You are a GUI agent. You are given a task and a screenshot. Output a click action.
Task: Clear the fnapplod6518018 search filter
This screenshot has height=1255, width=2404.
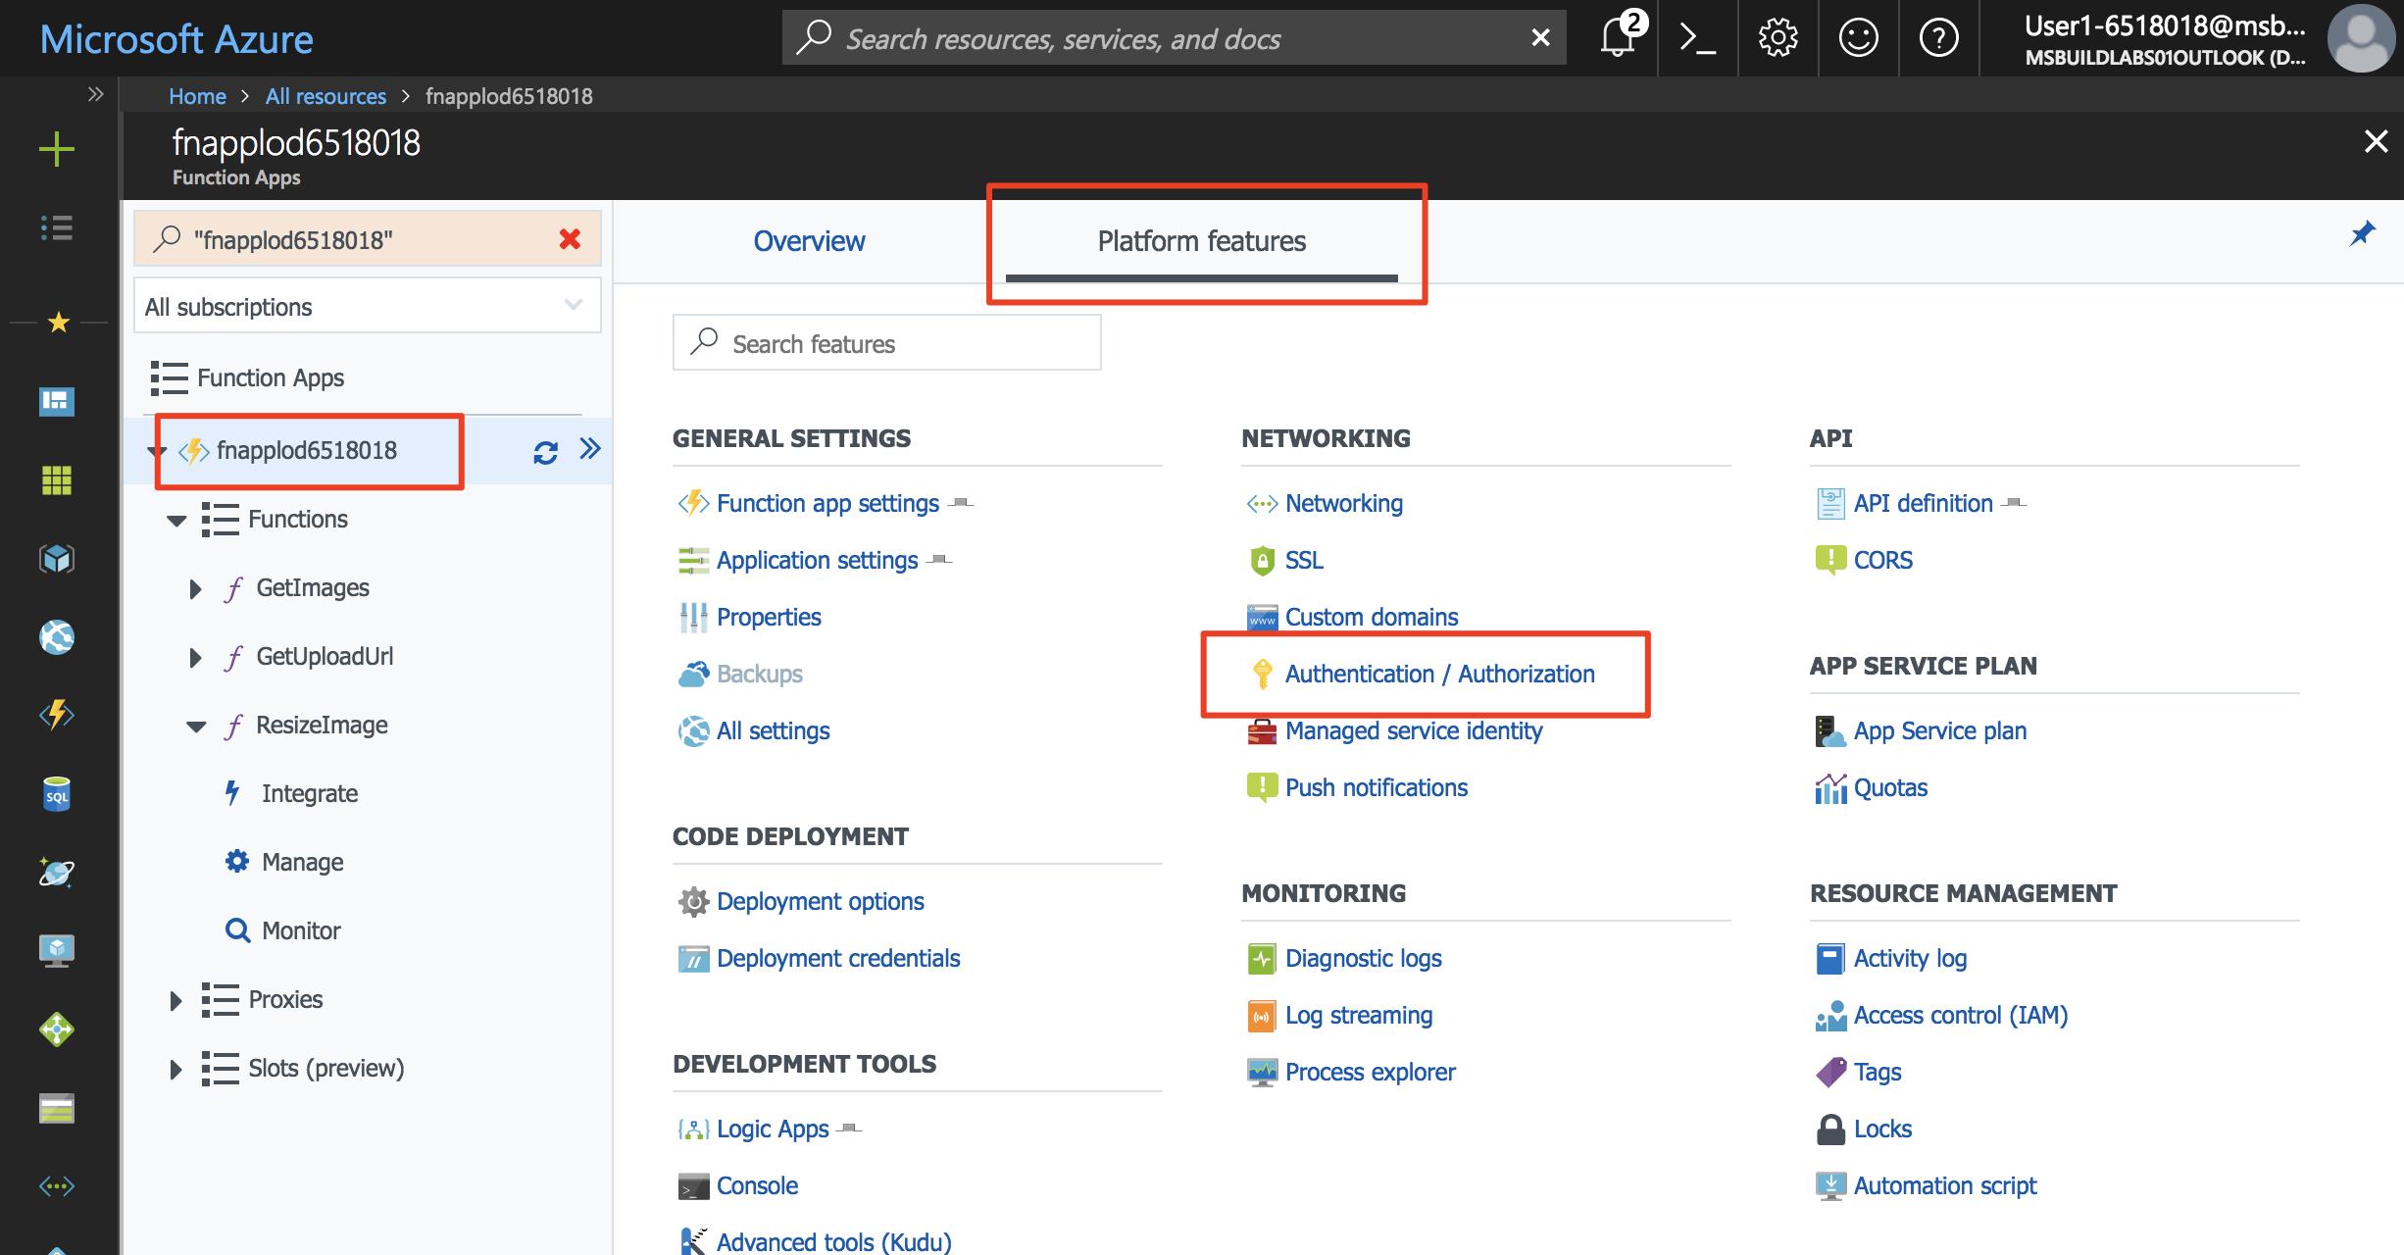[569, 238]
